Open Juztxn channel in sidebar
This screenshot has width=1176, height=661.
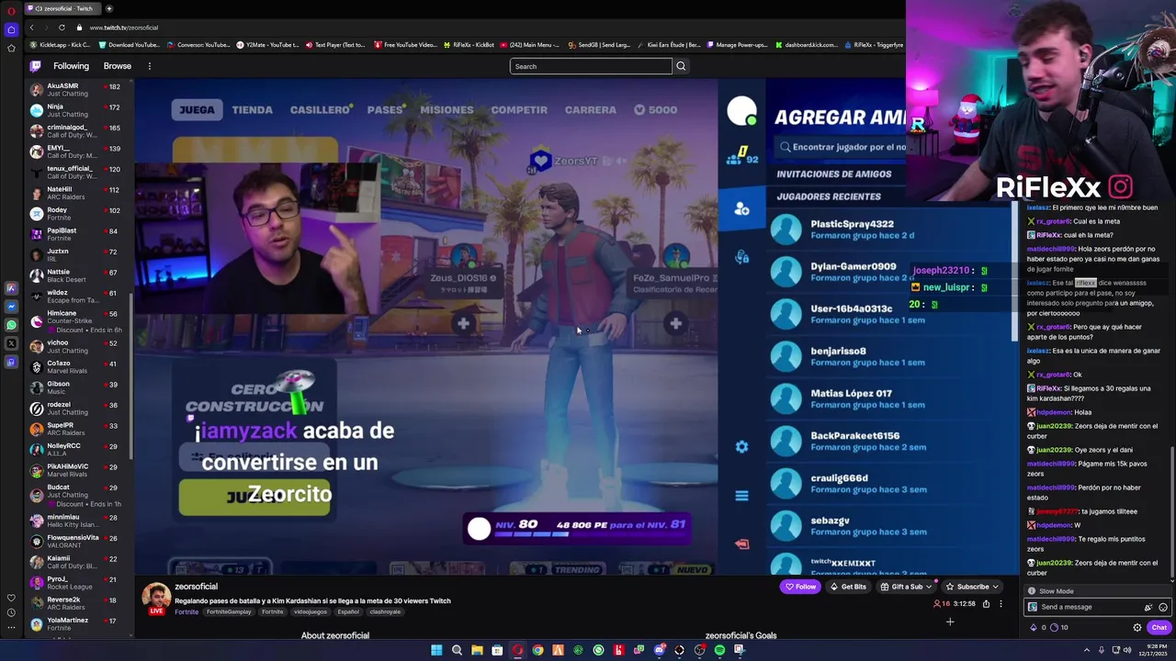(75, 254)
